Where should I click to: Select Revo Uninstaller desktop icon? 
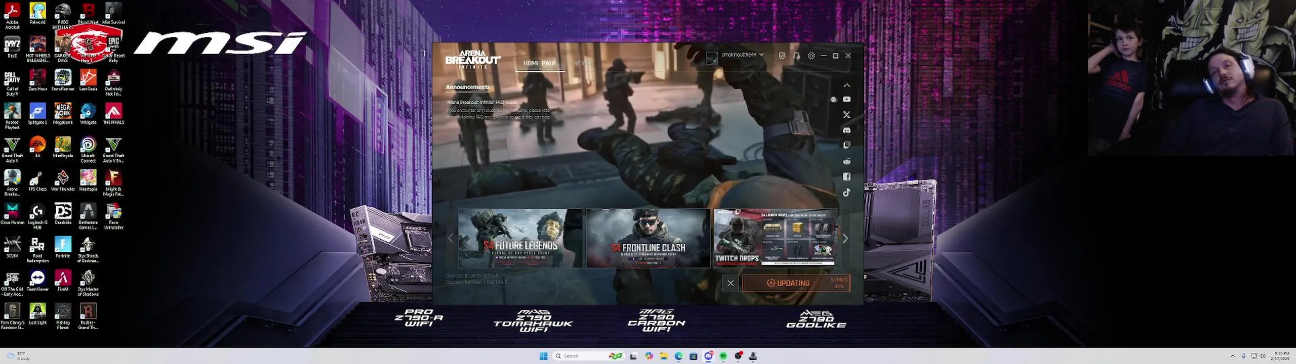(113, 216)
